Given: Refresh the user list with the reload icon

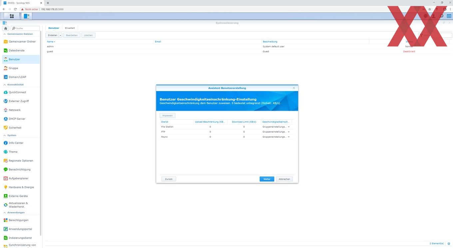Looking at the screenshot, I should point(449,244).
